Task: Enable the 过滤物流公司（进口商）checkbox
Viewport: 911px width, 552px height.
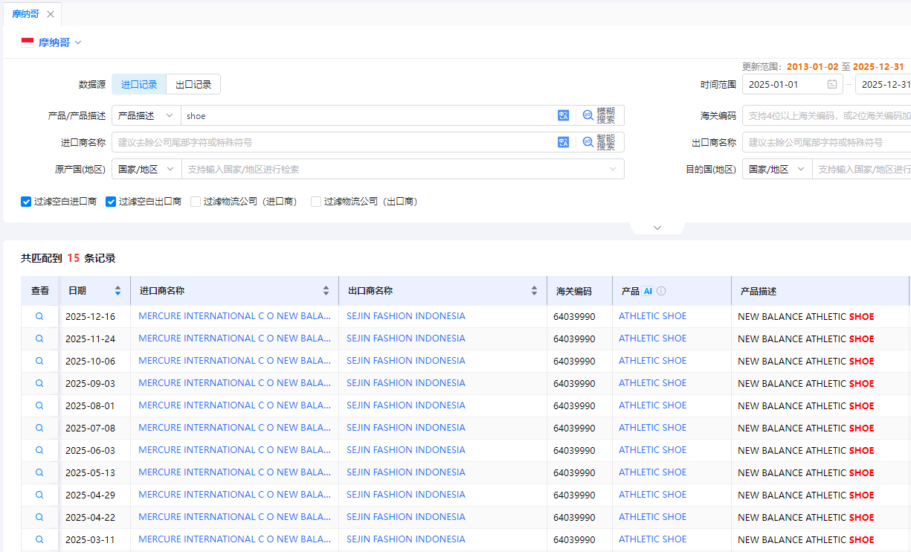Action: tap(196, 202)
